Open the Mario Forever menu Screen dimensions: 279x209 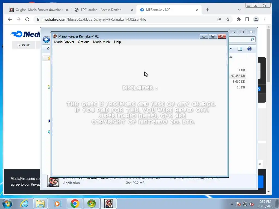pyautogui.click(x=64, y=42)
